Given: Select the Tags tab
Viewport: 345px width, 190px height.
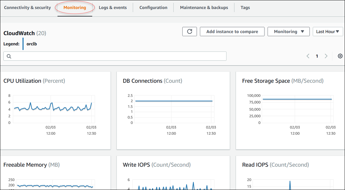Looking at the screenshot, I should pos(245,8).
